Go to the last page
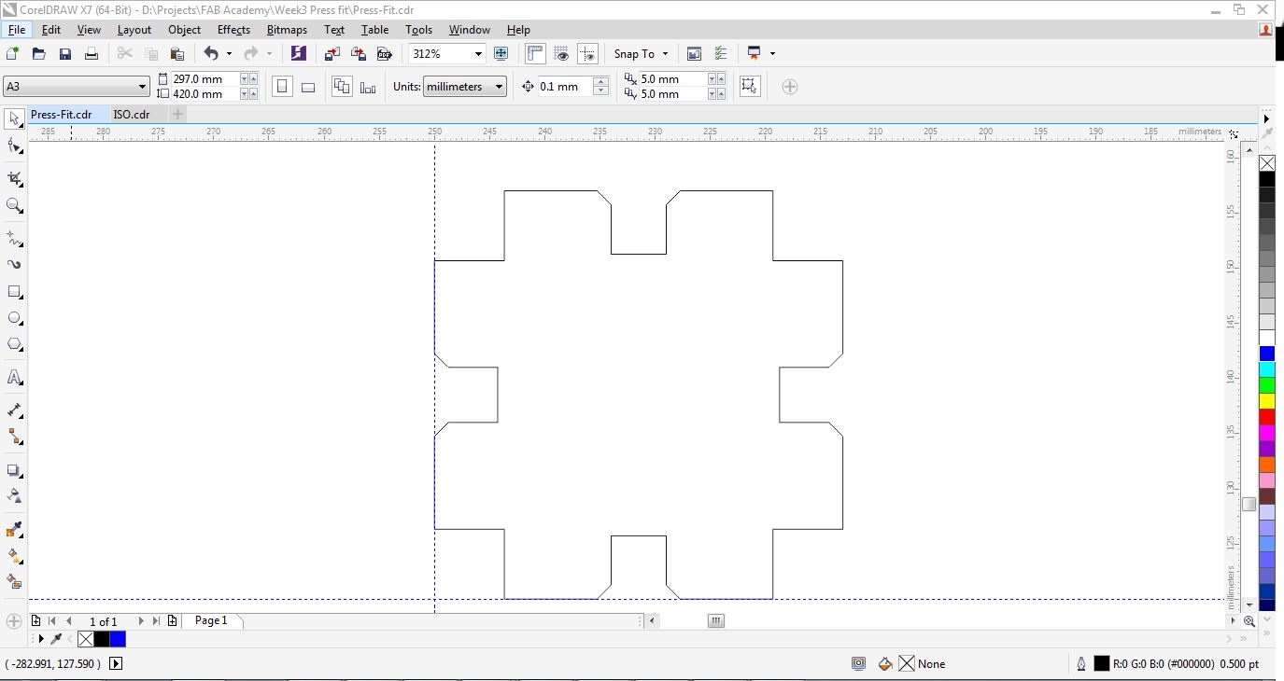1284x681 pixels. click(x=156, y=621)
